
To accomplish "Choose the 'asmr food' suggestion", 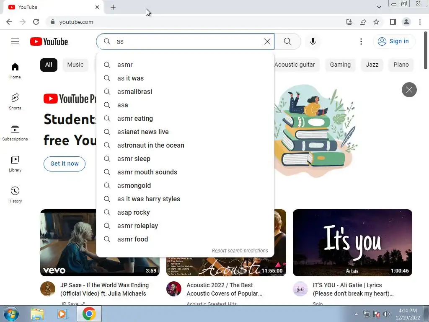I will tap(185, 239).
